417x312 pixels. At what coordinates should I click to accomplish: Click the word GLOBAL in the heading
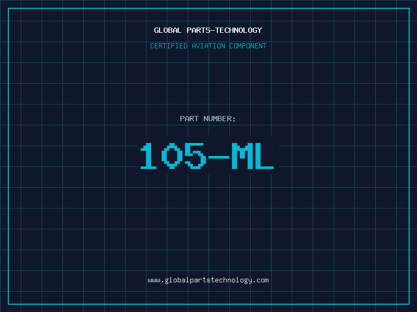click(x=168, y=30)
